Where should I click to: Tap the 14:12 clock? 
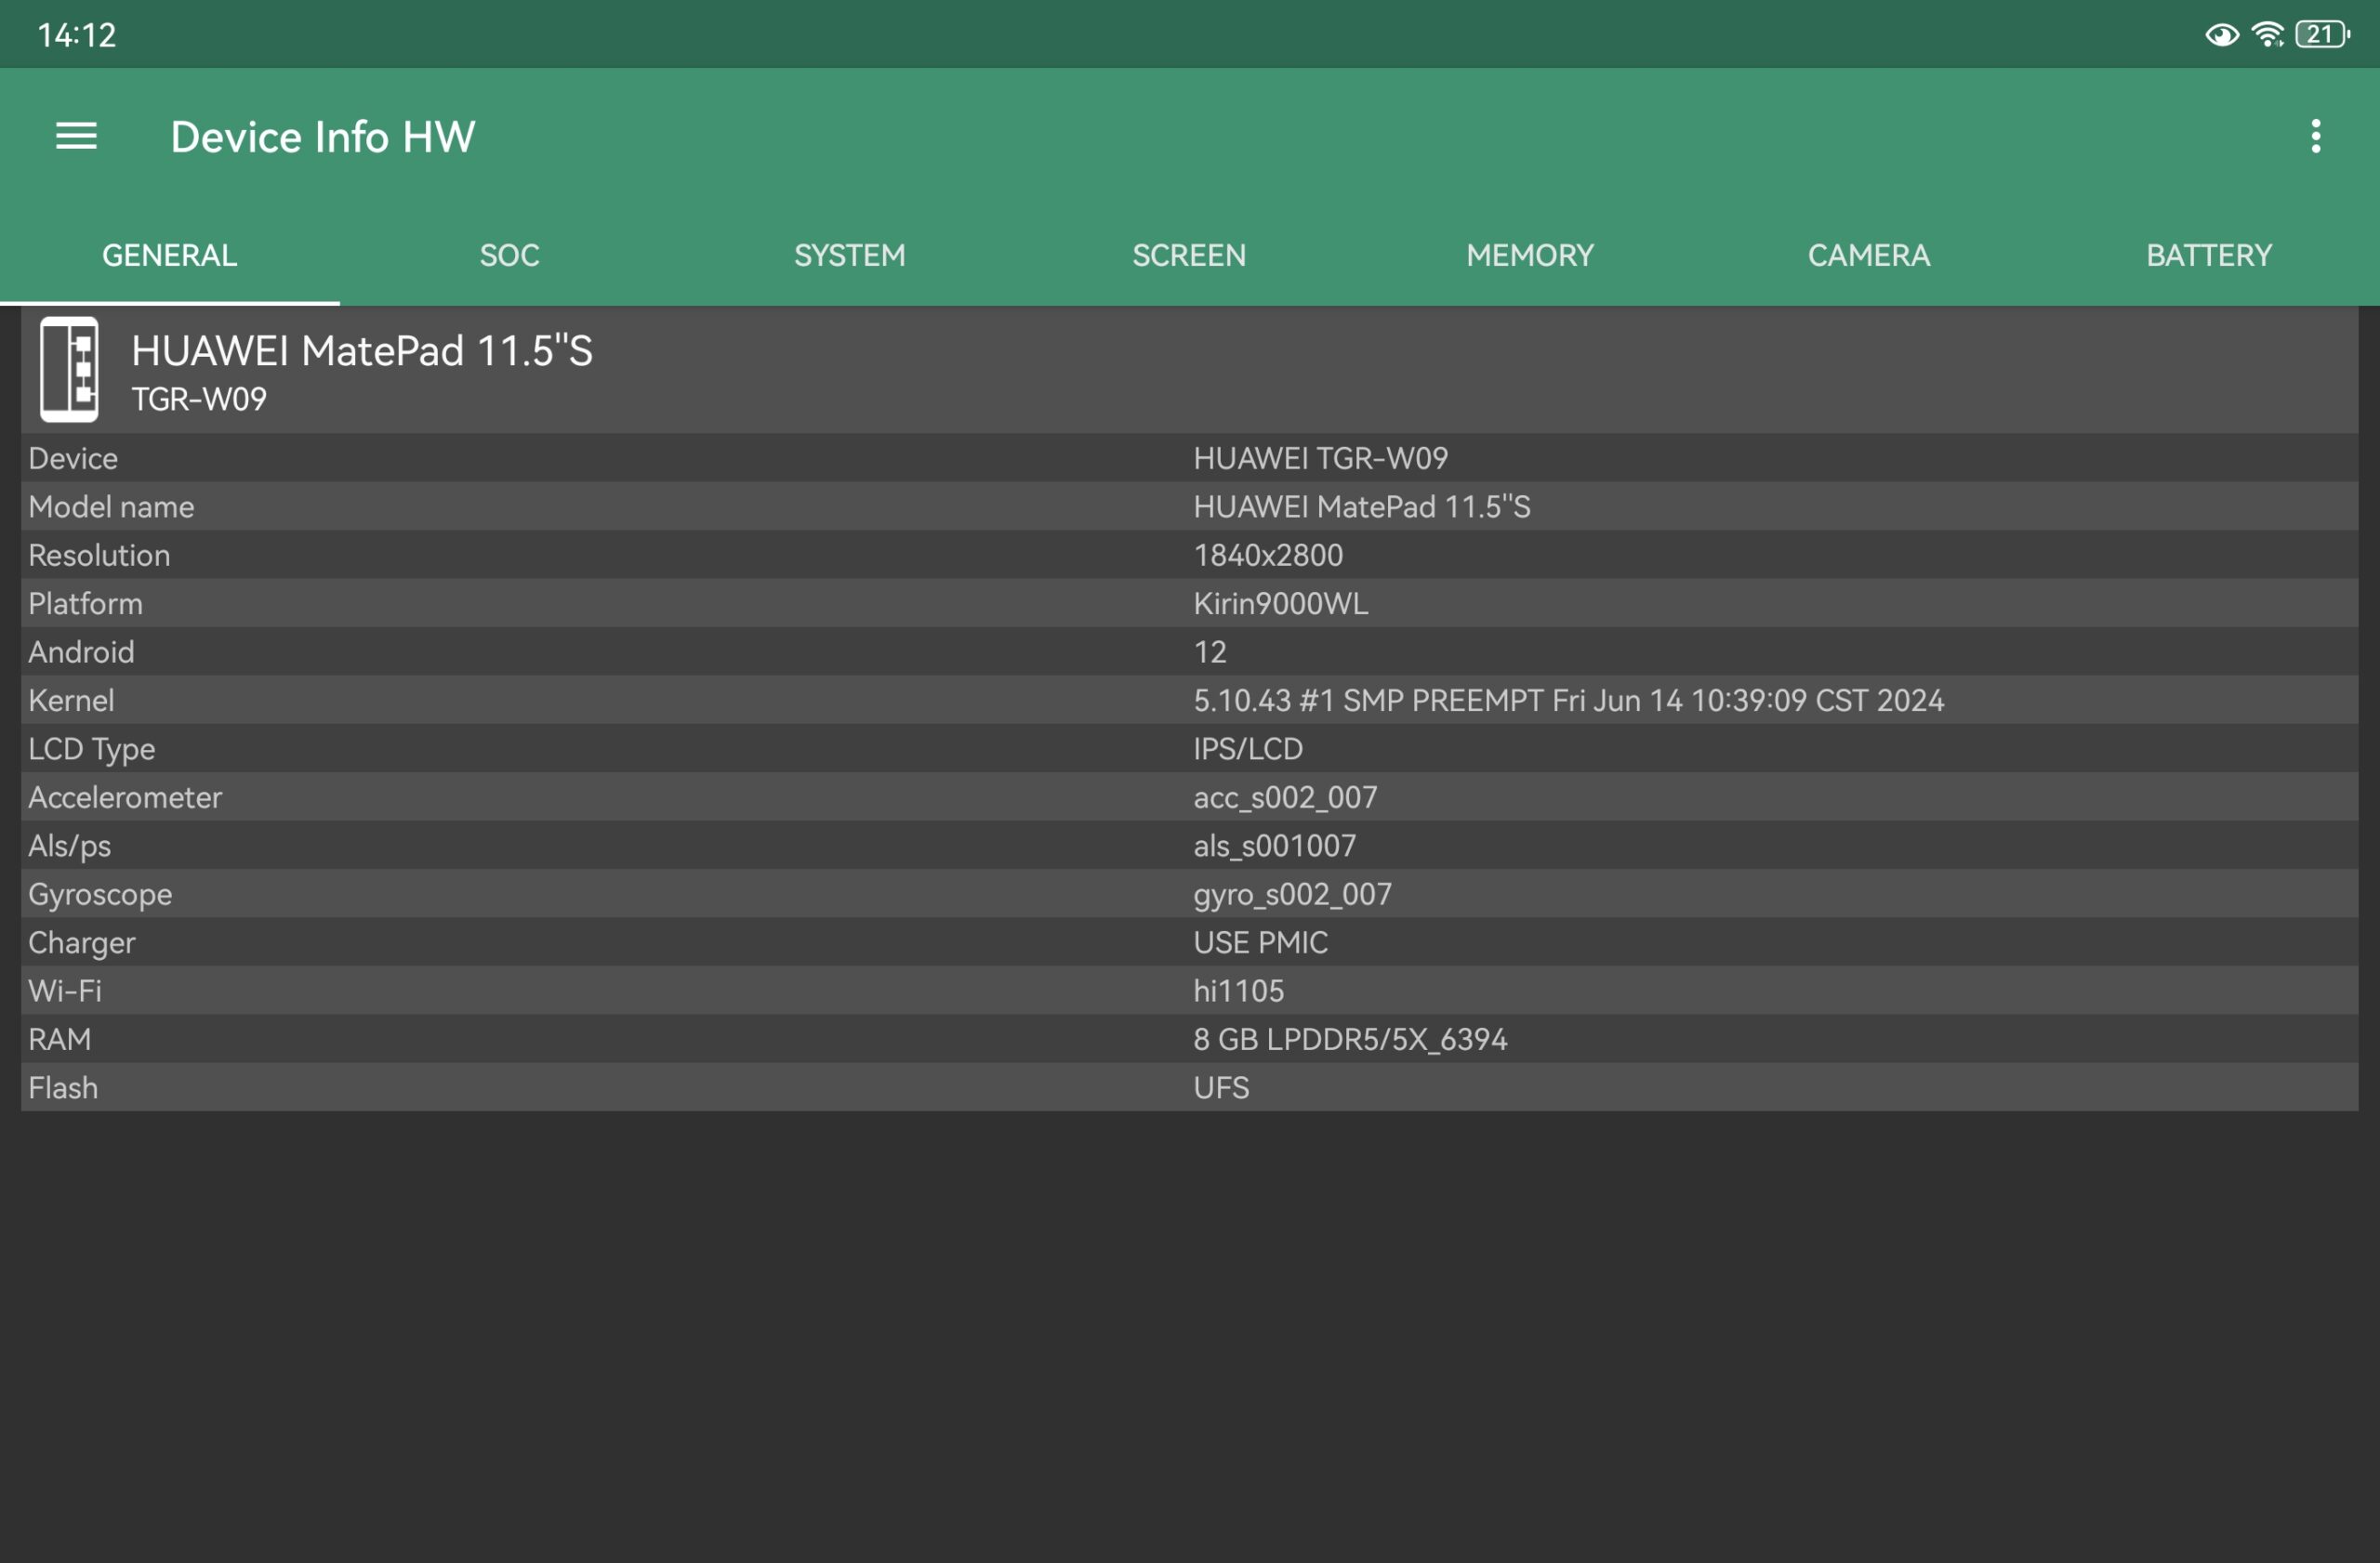(77, 36)
